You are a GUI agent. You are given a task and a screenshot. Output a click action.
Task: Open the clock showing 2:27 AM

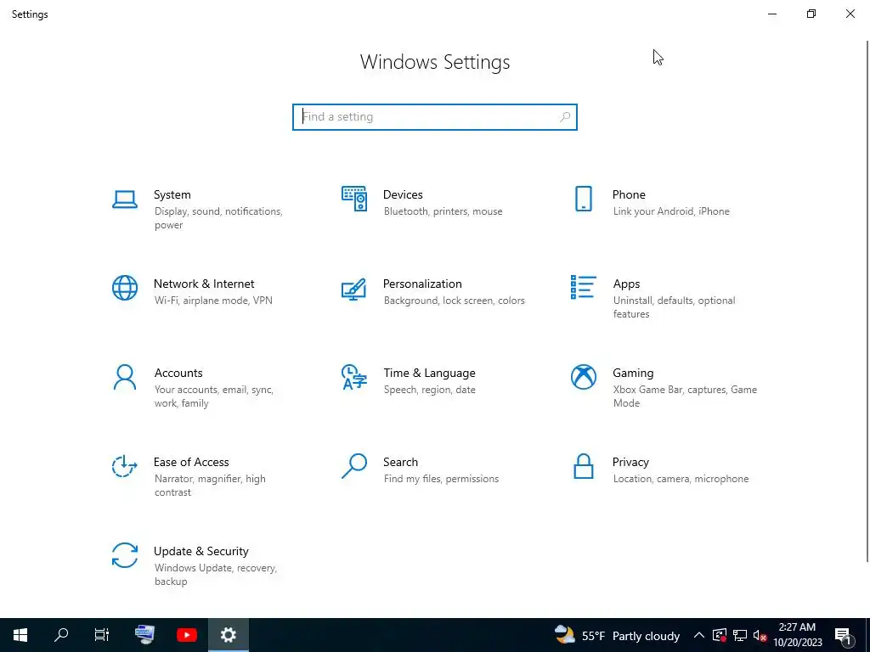(797, 635)
